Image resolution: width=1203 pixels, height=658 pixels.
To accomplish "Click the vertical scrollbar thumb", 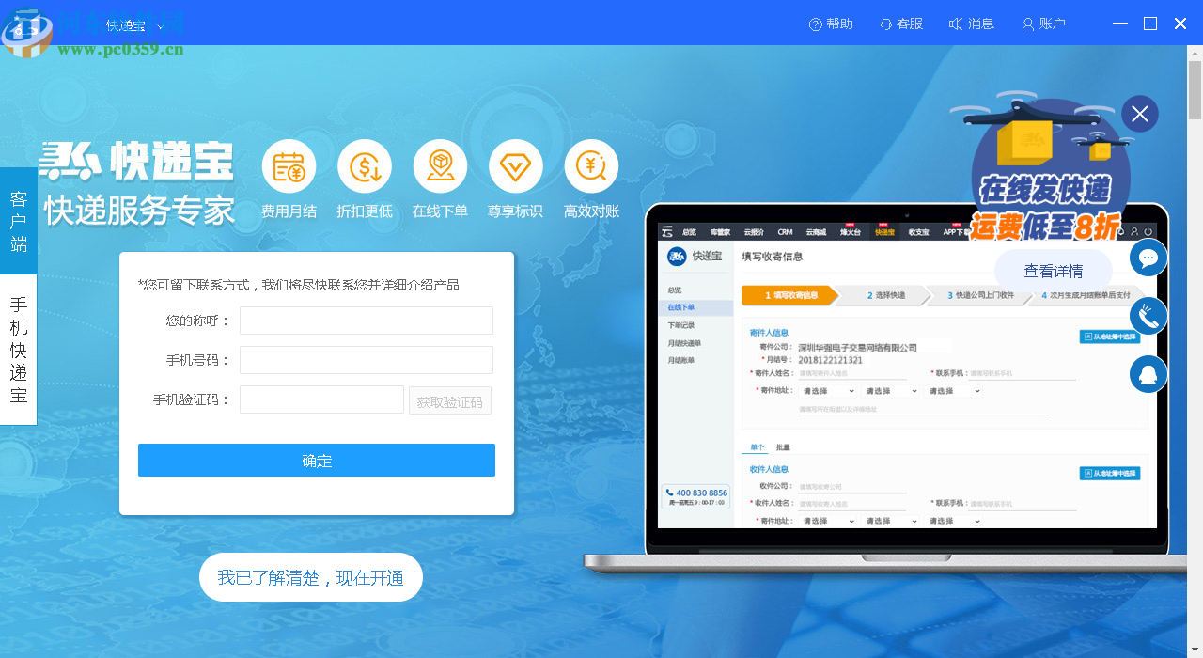I will (x=1195, y=89).
